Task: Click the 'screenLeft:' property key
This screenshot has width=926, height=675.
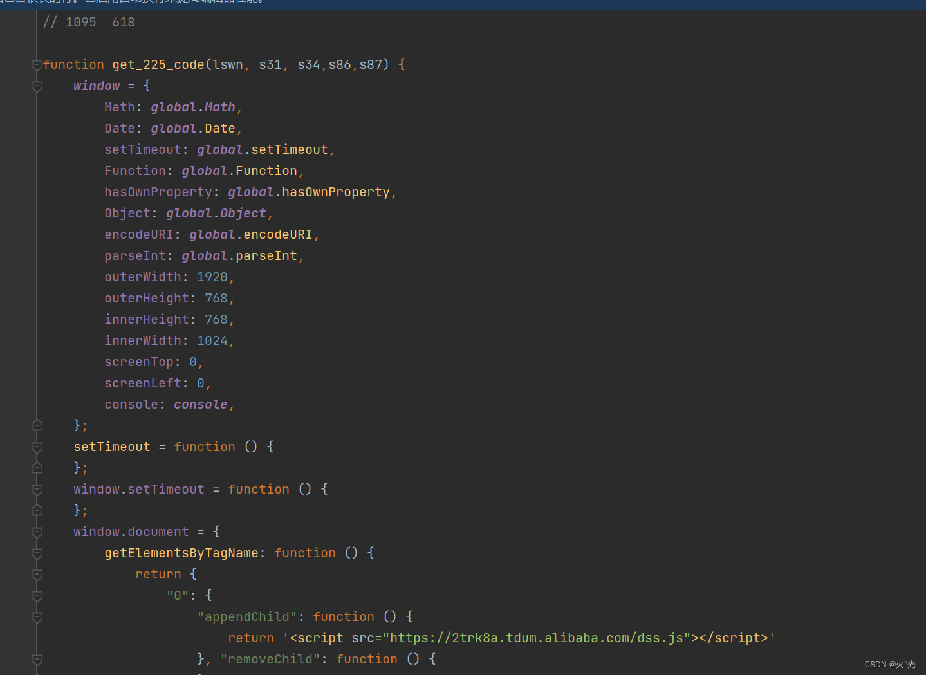Action: click(x=147, y=383)
